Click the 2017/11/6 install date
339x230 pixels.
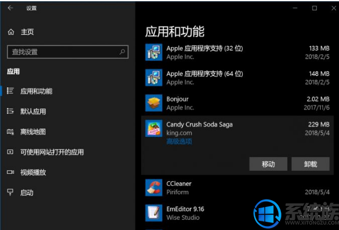click(x=317, y=108)
